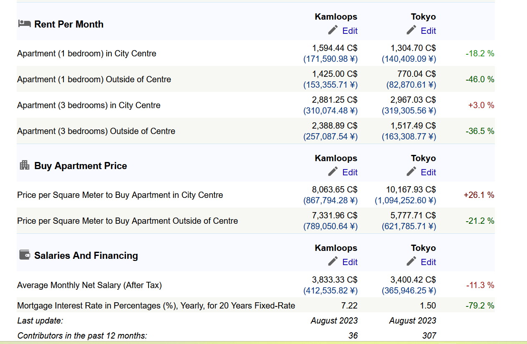Image resolution: width=527 pixels, height=344 pixels.
Task: Click Tokyo value 1,517.49 C$
Action: pyautogui.click(x=413, y=126)
